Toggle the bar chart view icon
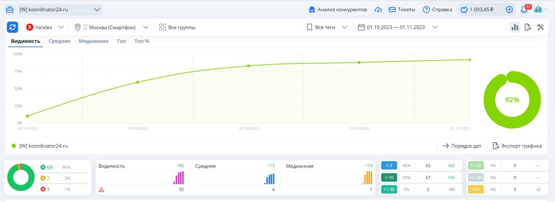Viewport: 555px width, 202px height. [x=515, y=27]
